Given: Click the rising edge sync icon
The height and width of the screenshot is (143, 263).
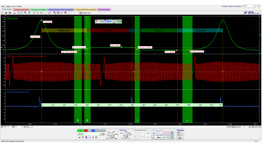Looking at the screenshot, I should coord(140,133).
